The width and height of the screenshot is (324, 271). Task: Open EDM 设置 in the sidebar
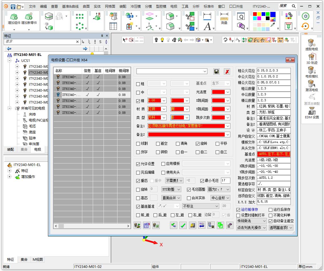tap(312, 113)
